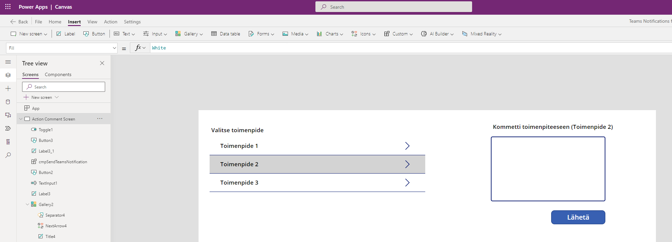
Task: Click the hamburger menu icon in left sidebar
Action: click(8, 62)
